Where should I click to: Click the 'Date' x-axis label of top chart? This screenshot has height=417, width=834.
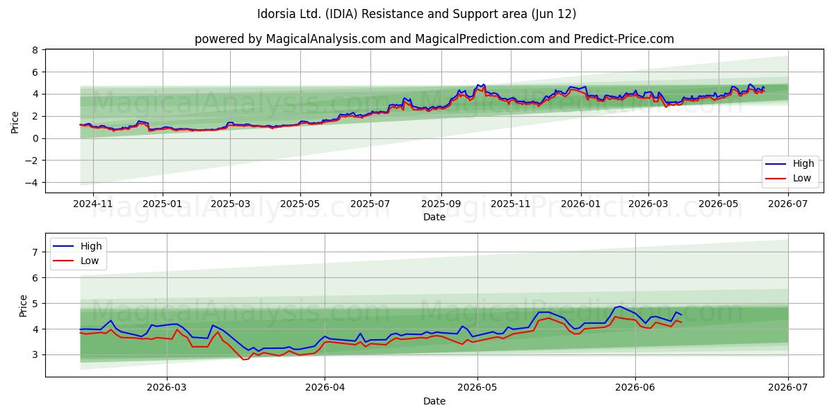pos(434,217)
